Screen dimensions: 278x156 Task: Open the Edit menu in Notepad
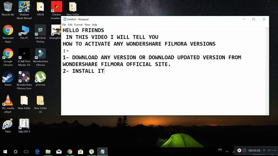[70, 25]
